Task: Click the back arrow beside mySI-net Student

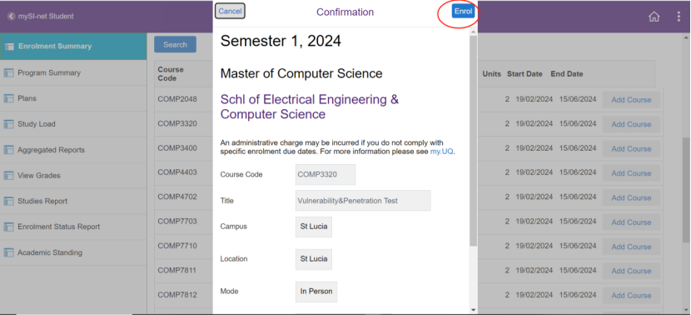Action: [11, 17]
